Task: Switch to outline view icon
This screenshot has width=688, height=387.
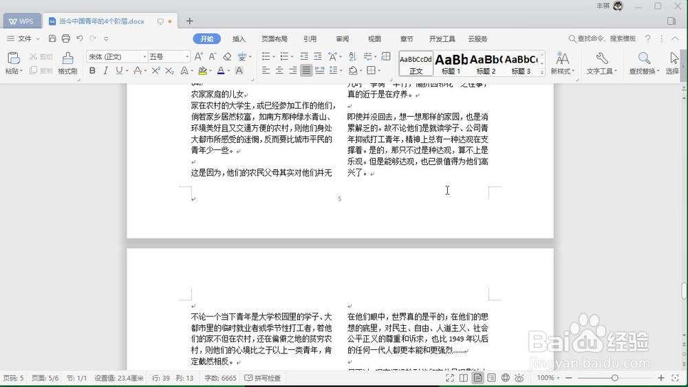Action: pyautogui.click(x=491, y=378)
